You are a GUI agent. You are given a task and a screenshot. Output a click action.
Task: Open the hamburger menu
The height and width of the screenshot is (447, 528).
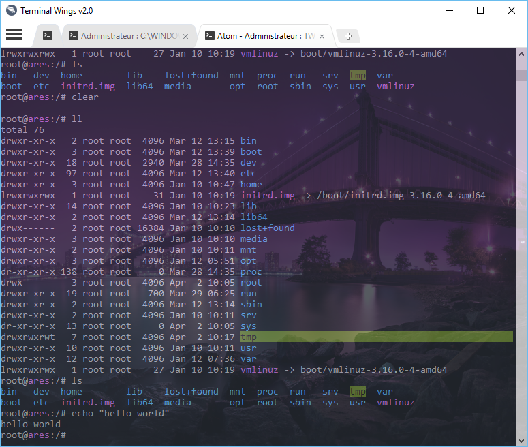[14, 34]
